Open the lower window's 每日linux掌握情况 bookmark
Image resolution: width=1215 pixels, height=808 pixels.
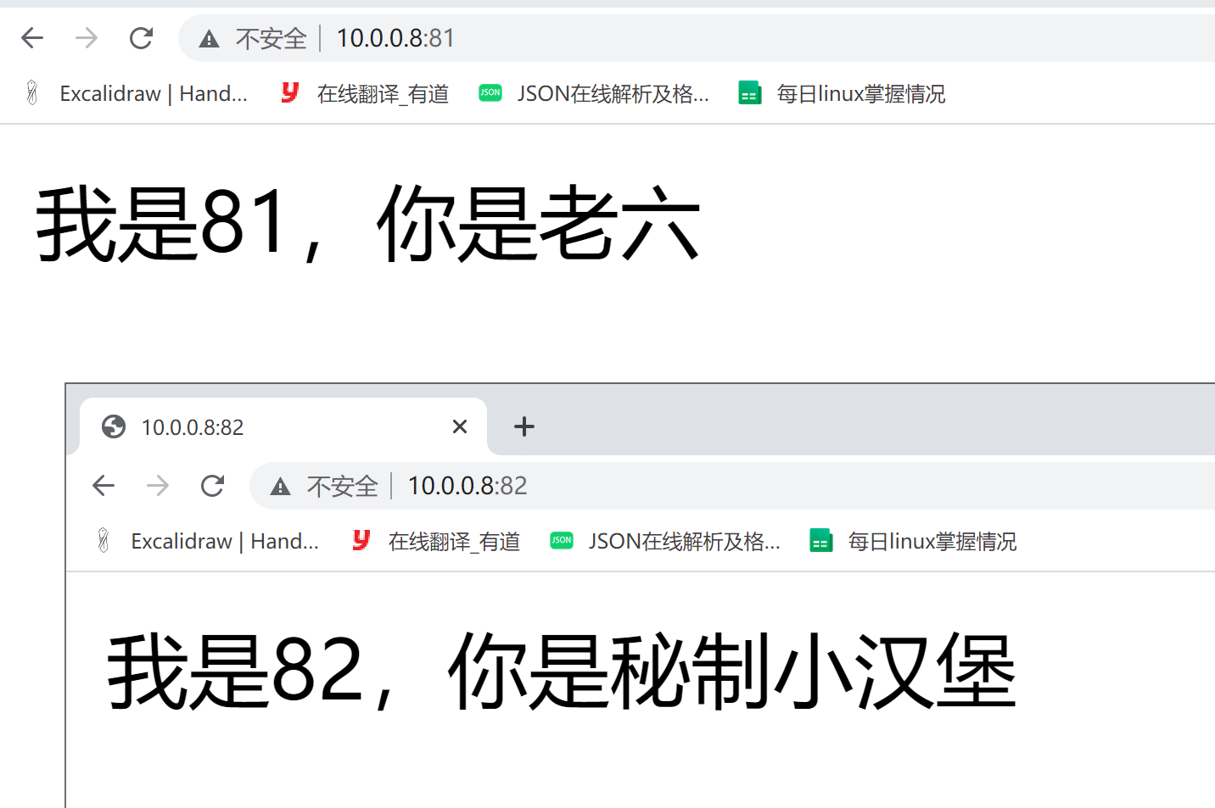coord(913,541)
